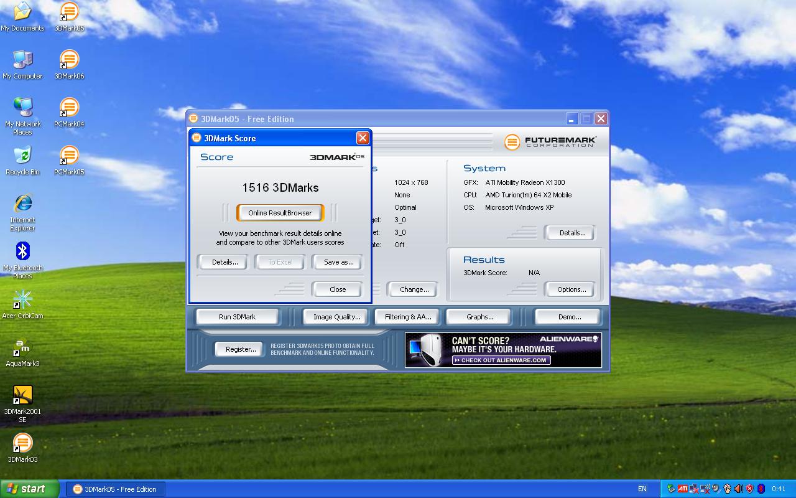Click the Run 3DMark button
The image size is (796, 498).
pos(237,317)
